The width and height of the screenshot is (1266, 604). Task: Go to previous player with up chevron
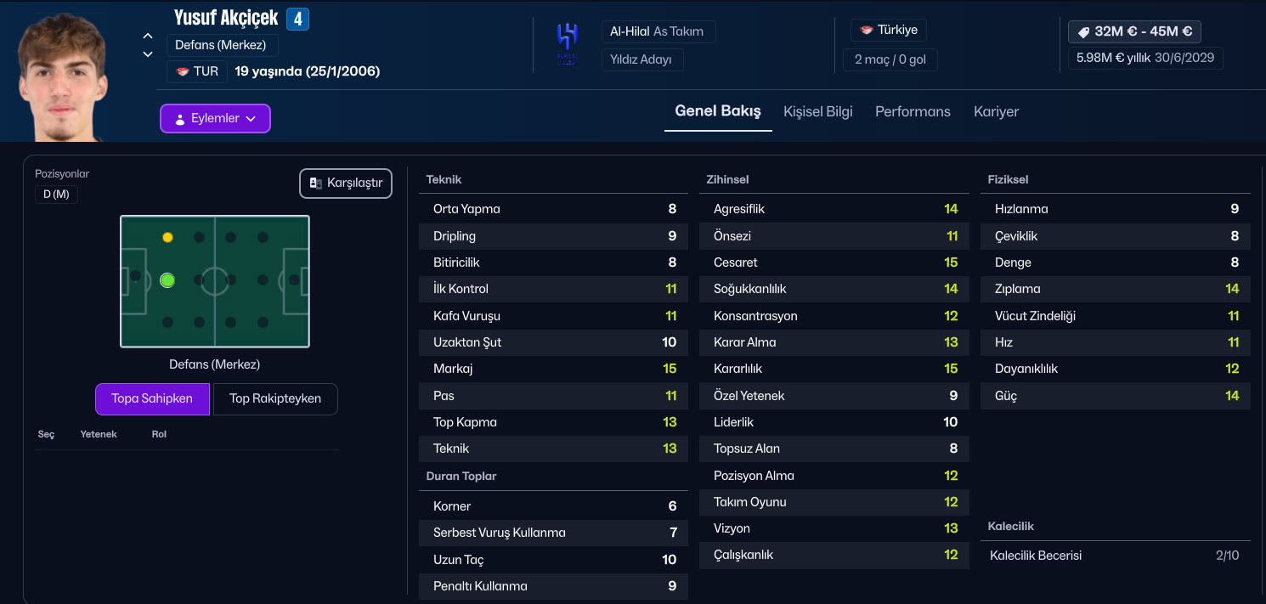(148, 36)
